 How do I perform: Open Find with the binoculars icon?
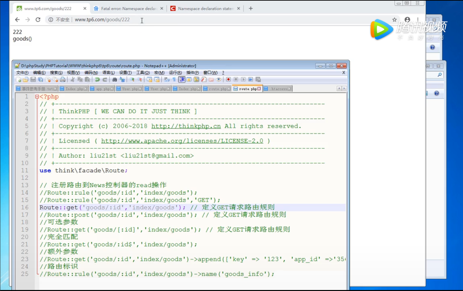(114, 80)
